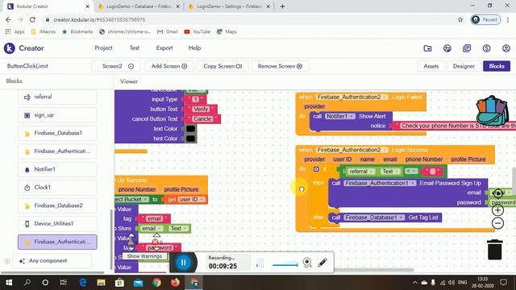
Task: Click the workspace trash can
Action: 494,250
